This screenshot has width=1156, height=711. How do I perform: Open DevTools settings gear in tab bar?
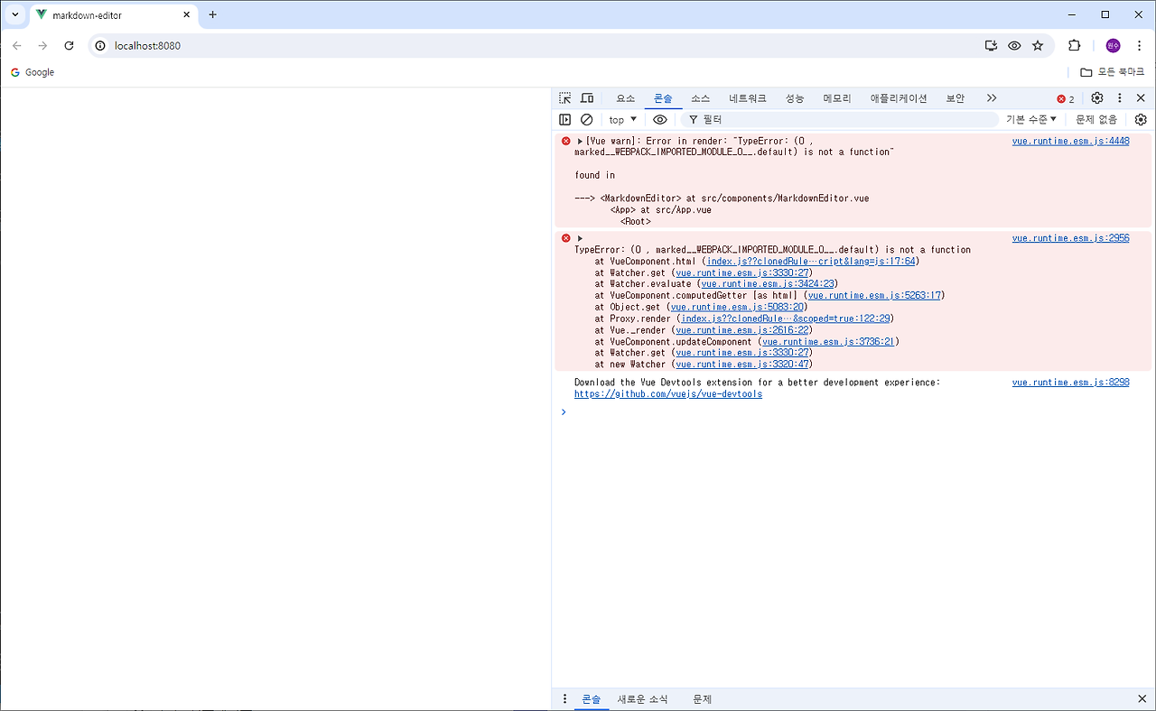click(1097, 98)
